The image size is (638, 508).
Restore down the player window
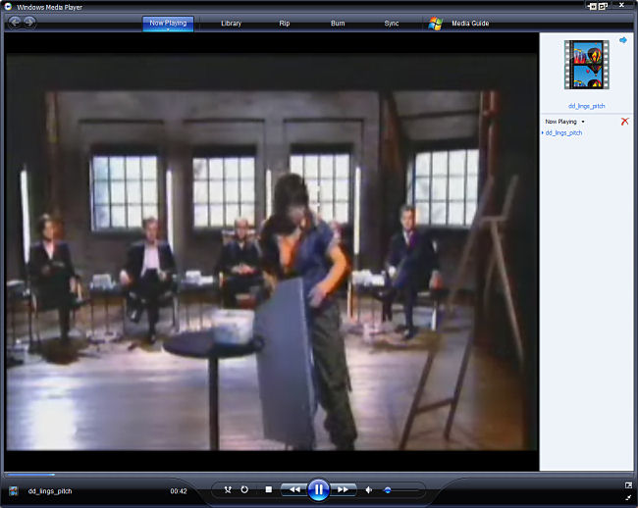coord(603,6)
